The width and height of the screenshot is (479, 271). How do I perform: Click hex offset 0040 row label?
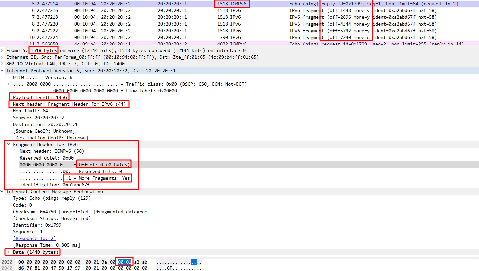coord(7,268)
